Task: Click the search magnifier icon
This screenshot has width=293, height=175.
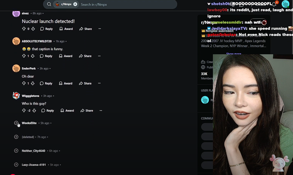Action: click(49, 4)
